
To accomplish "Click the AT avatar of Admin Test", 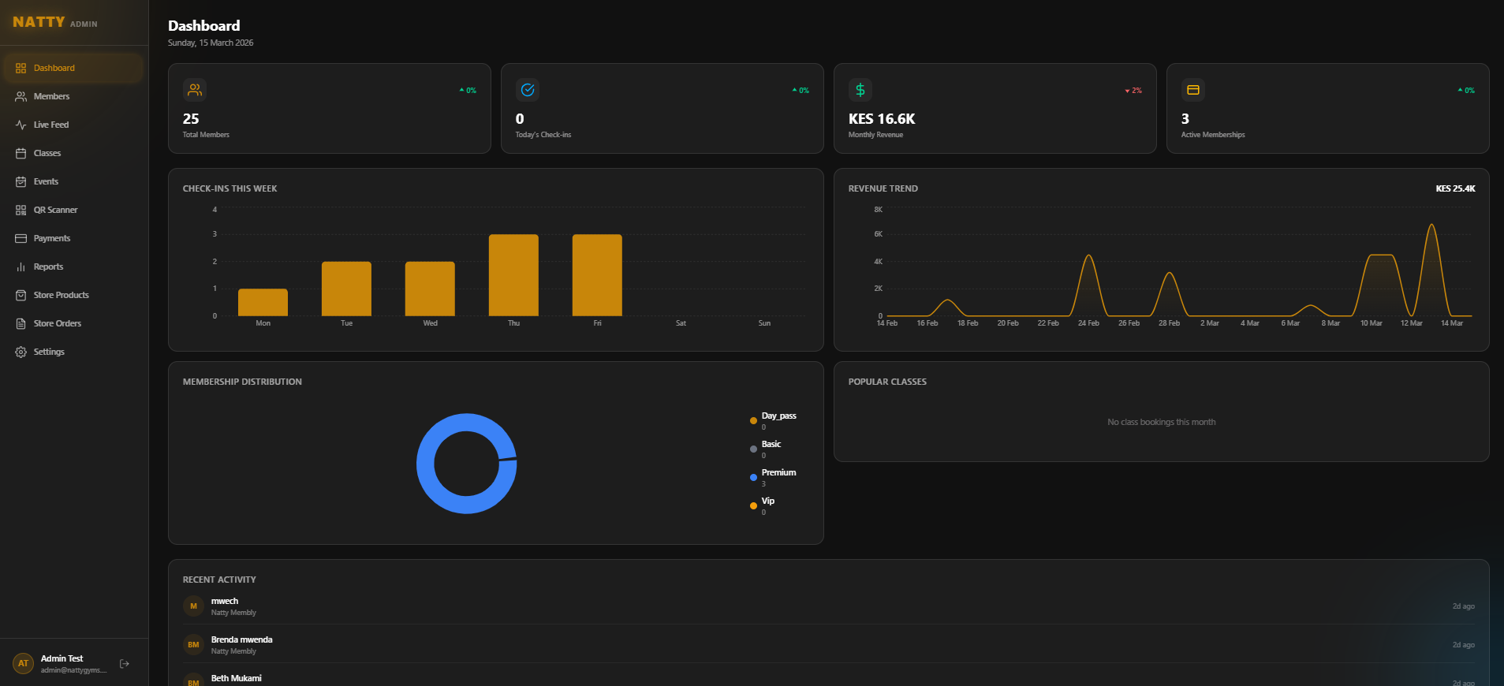I will 23,664.
